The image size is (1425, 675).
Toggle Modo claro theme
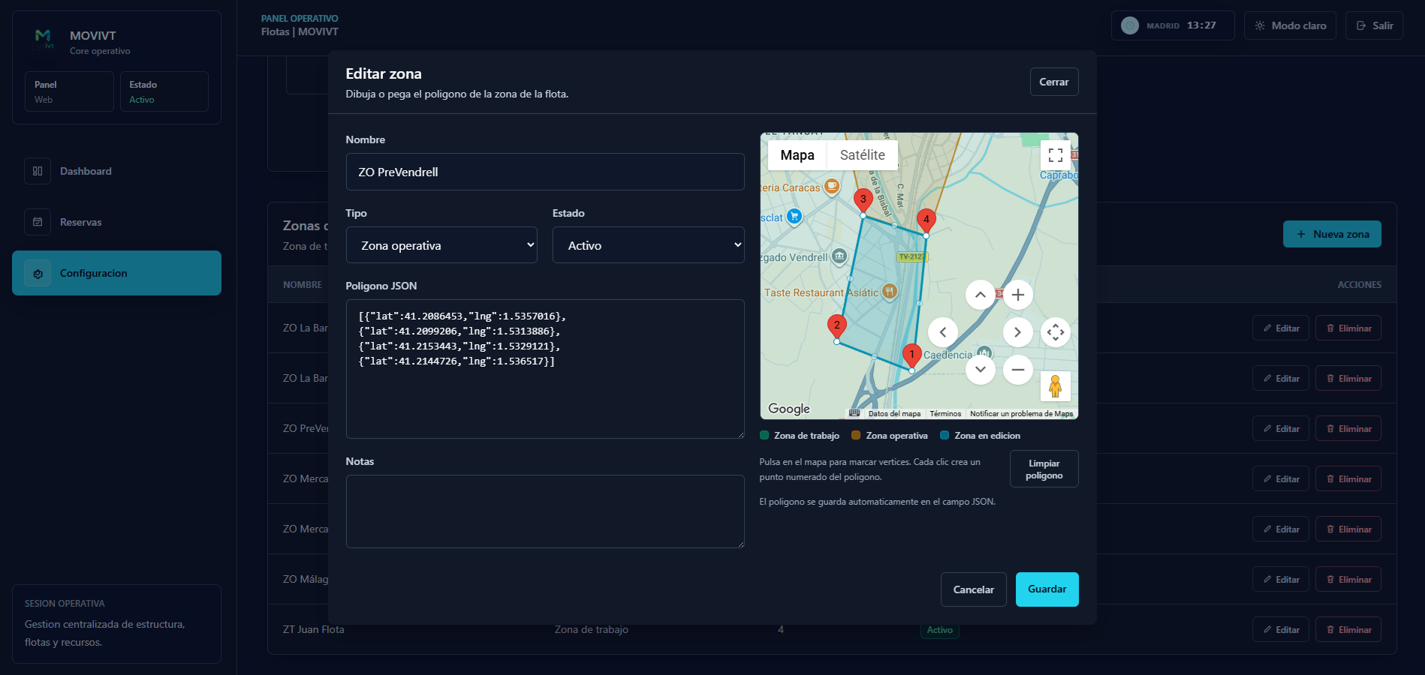(x=1290, y=25)
